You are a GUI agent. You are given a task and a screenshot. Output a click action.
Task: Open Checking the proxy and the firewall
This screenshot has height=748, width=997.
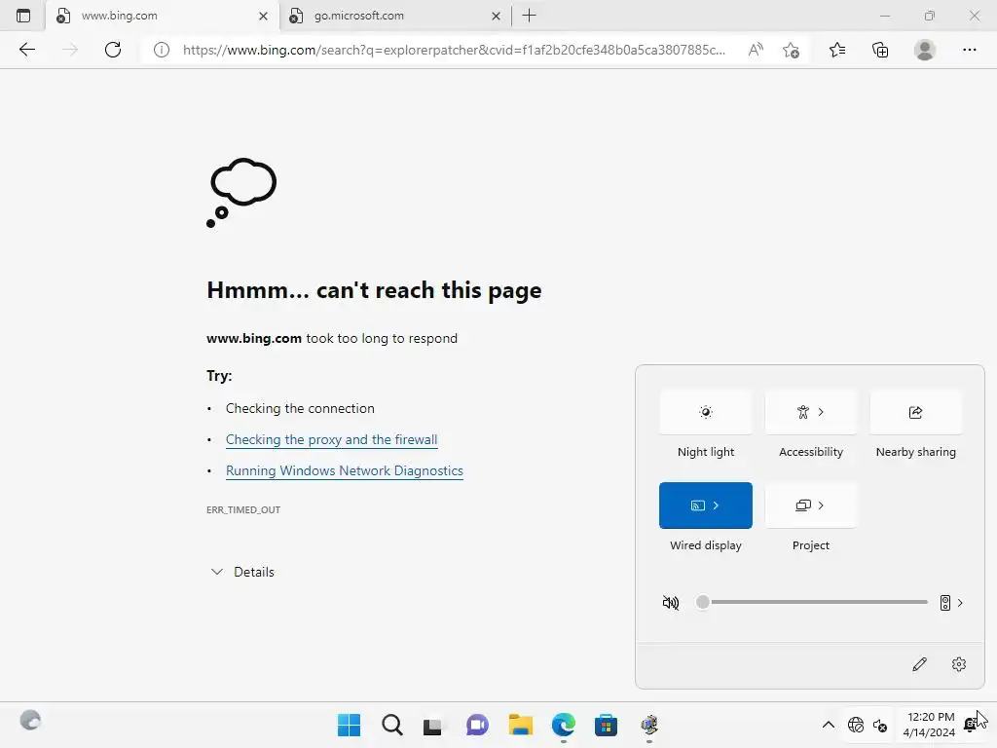[x=331, y=439]
